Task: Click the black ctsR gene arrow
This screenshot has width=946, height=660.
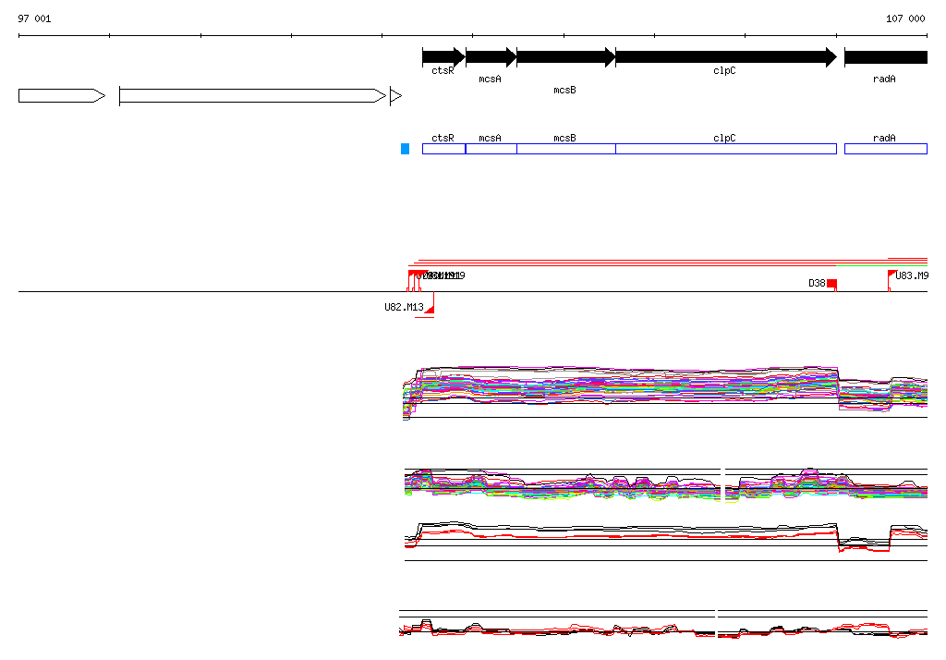Action: coord(444,57)
